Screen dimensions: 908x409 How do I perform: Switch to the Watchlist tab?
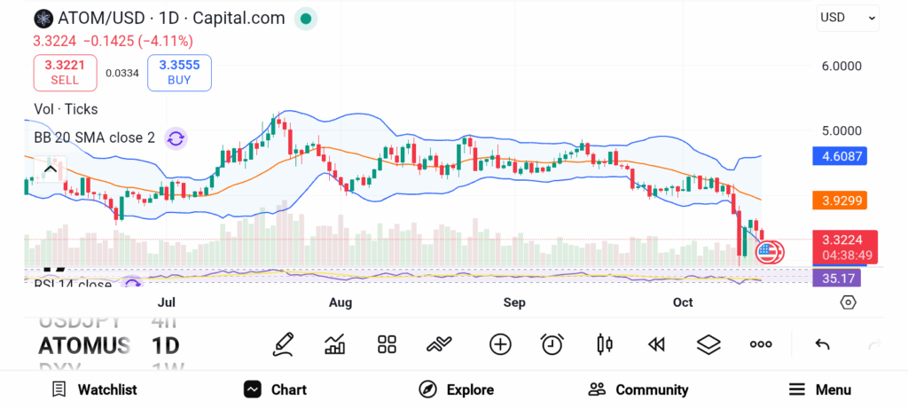click(94, 389)
